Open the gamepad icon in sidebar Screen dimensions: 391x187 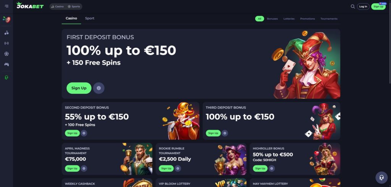[x=6, y=64]
